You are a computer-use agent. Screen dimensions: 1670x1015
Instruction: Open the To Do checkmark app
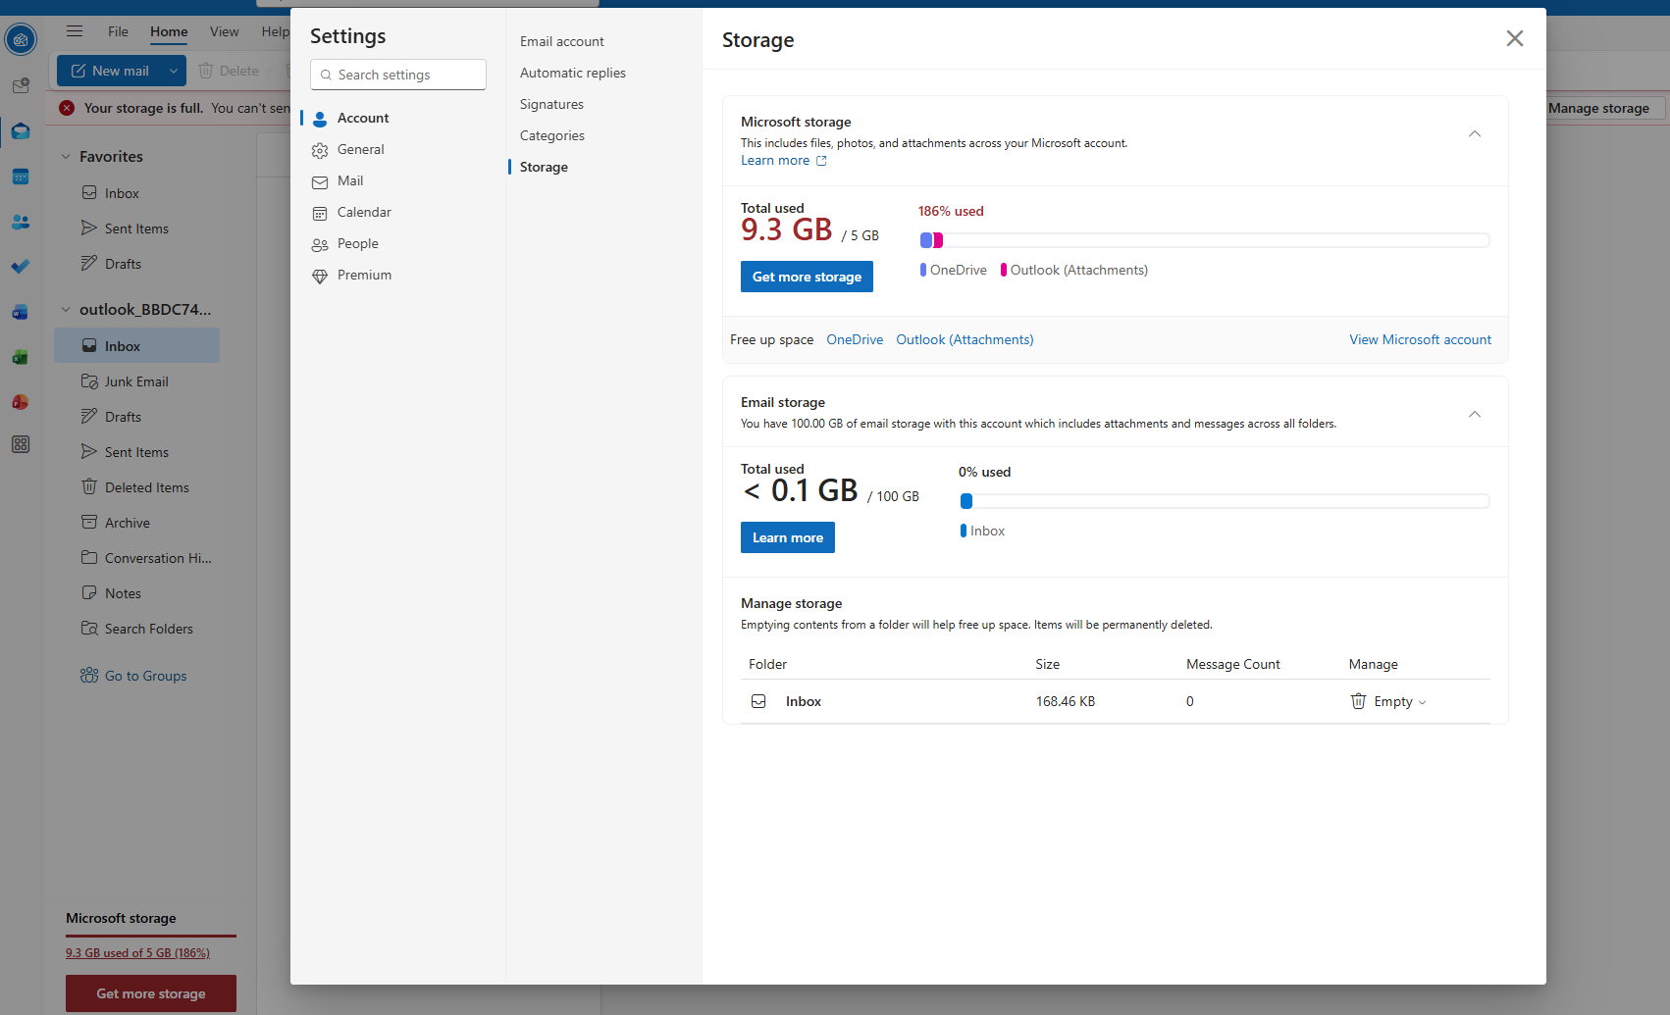tap(21, 266)
